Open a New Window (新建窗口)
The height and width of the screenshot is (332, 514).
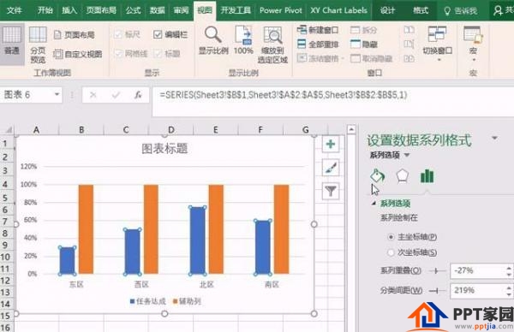click(x=318, y=30)
